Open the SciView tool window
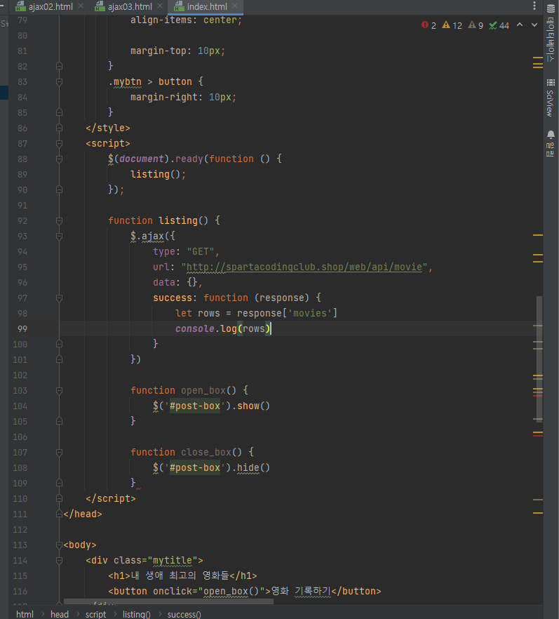This screenshot has height=619, width=559. 551,98
